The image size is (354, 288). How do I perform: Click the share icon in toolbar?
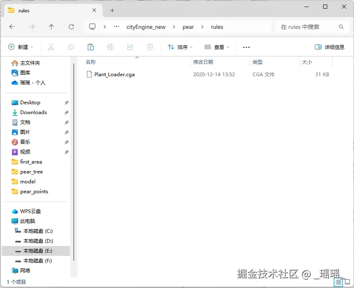pyautogui.click(x=130, y=47)
